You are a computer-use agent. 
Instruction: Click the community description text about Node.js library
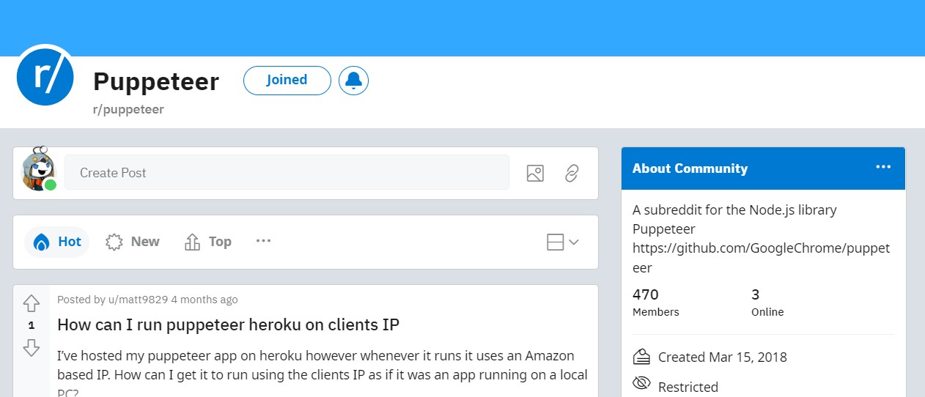pos(762,239)
